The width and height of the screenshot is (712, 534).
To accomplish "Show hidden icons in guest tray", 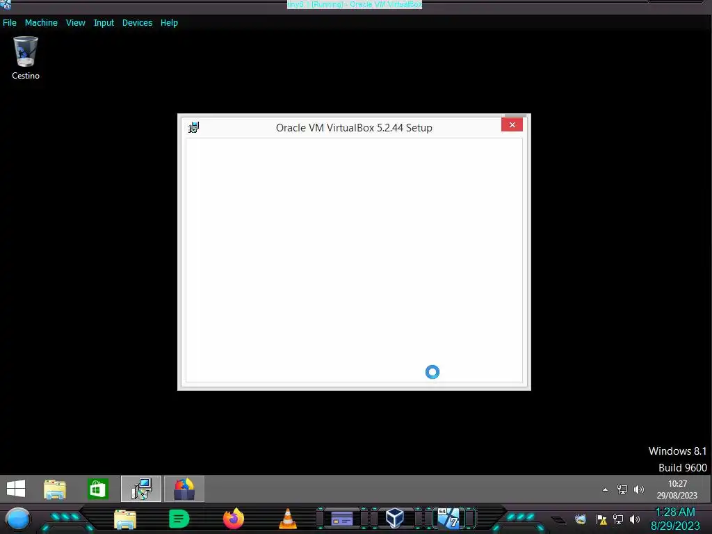I will pyautogui.click(x=605, y=489).
